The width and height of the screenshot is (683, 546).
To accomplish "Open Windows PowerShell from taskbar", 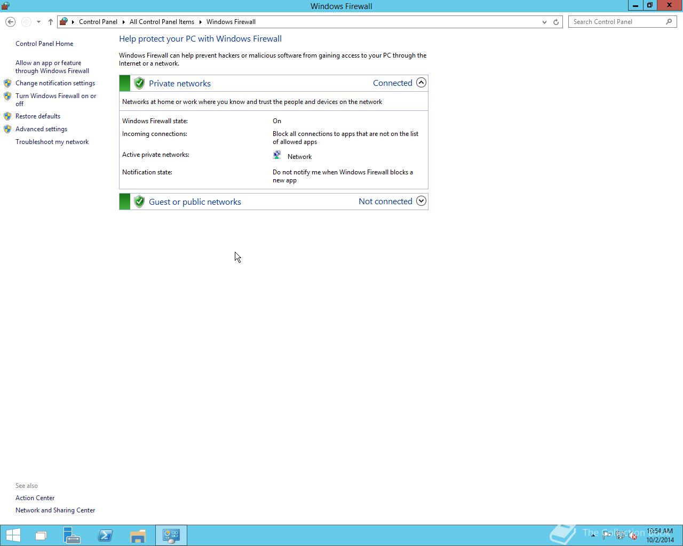I will (105, 535).
